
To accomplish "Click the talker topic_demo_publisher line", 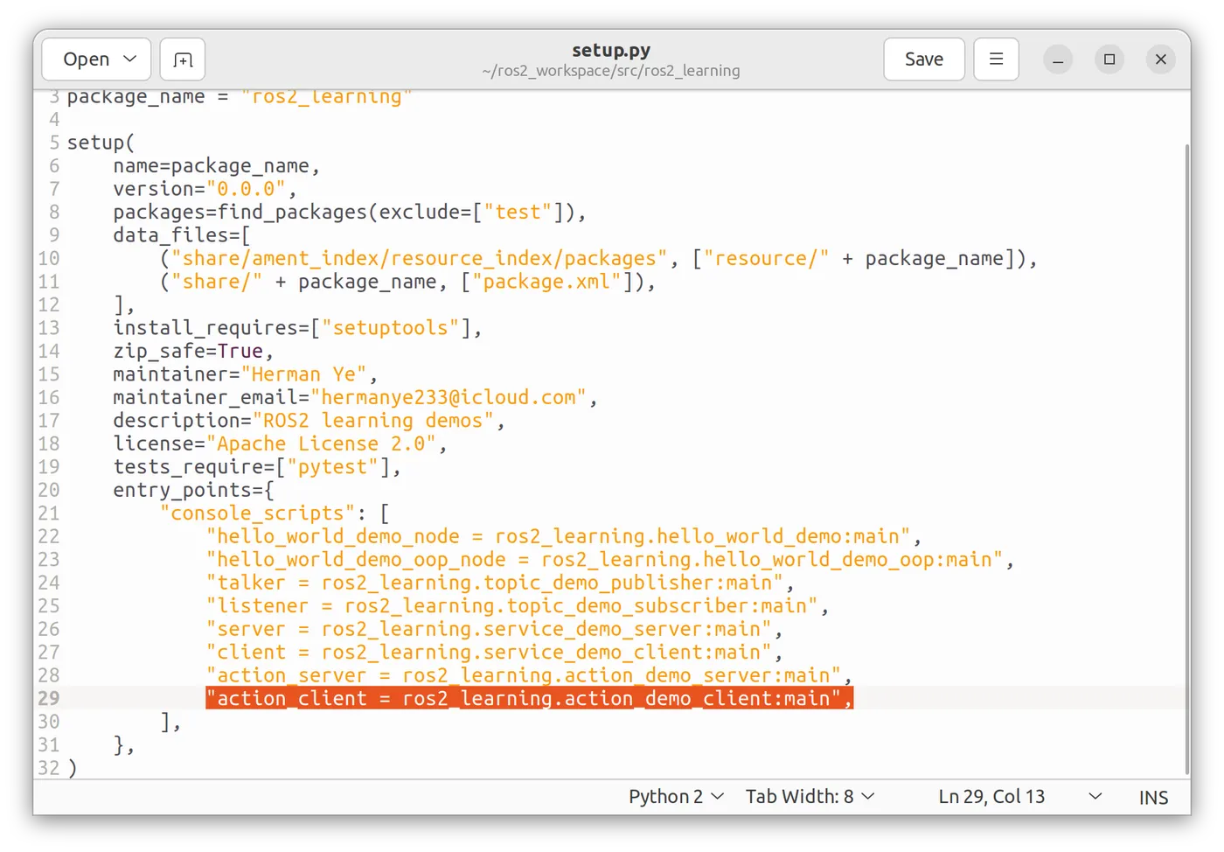I will (500, 583).
